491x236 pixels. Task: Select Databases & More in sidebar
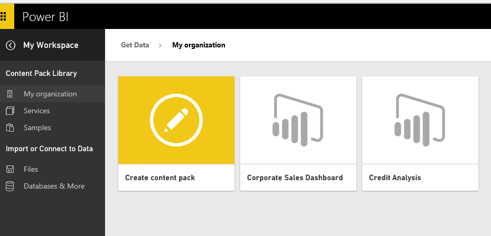pos(54,186)
